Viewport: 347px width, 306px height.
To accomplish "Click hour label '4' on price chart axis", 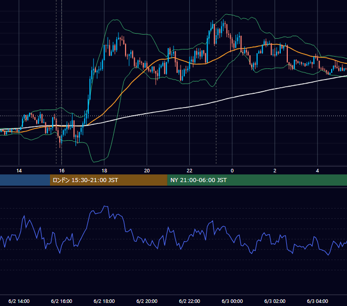I will (317, 171).
